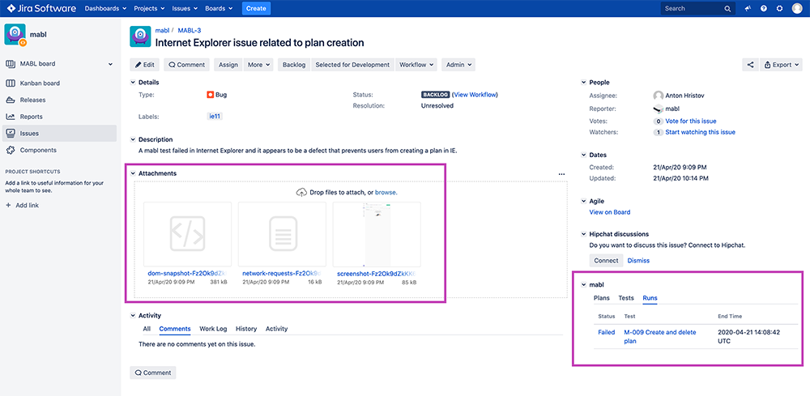Open the Workflow dropdown
810x396 pixels.
pos(416,65)
